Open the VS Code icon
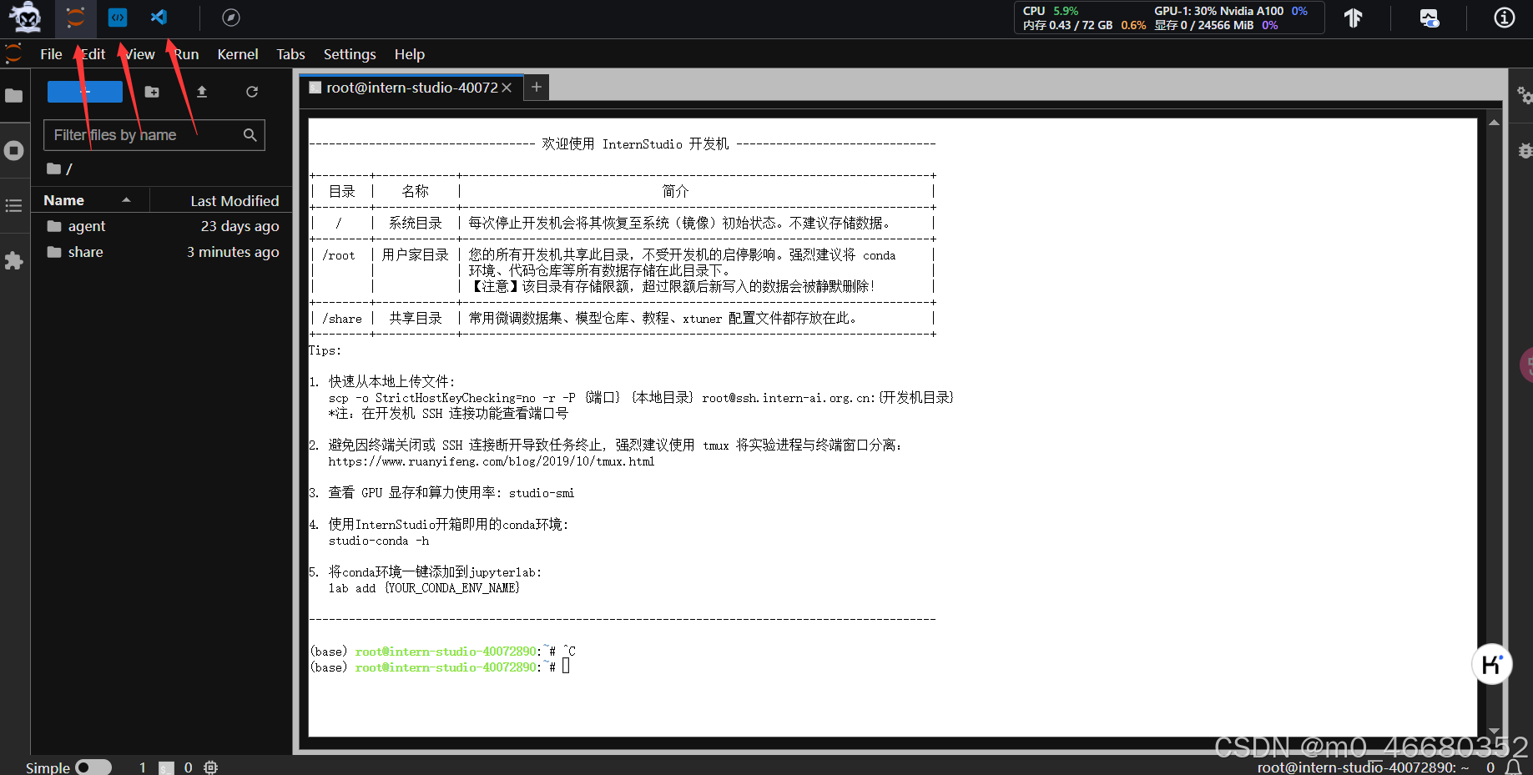The width and height of the screenshot is (1533, 775). 159,17
